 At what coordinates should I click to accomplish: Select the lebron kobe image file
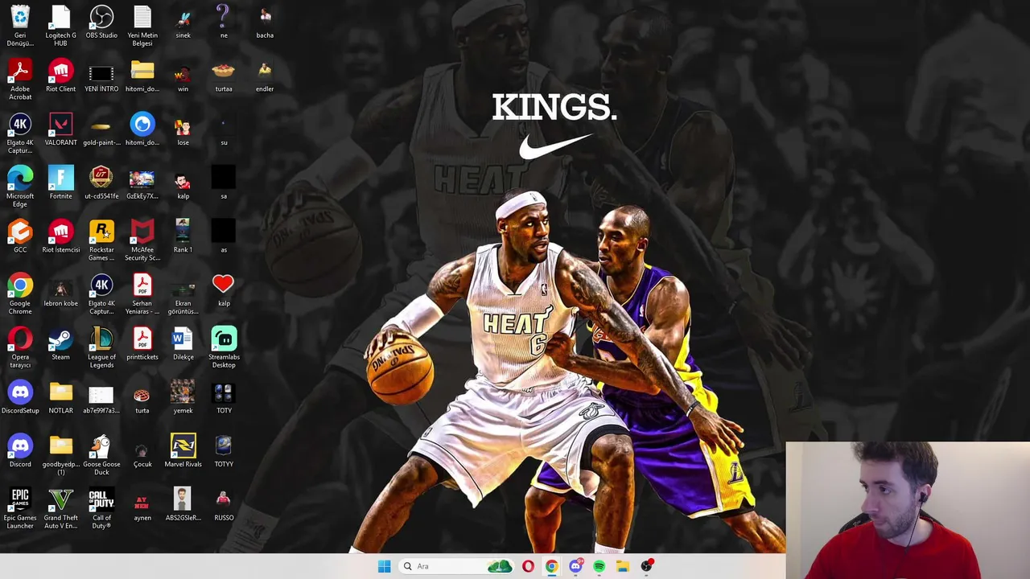click(60, 289)
